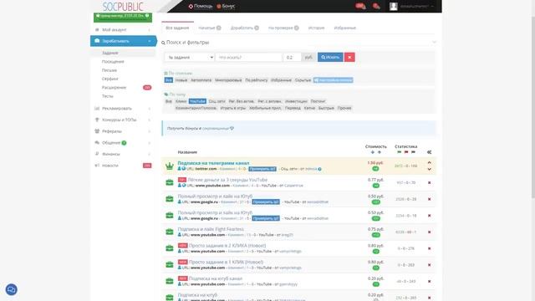Click the red reset button beside Искать
This screenshot has height=301, width=535.
(349, 57)
